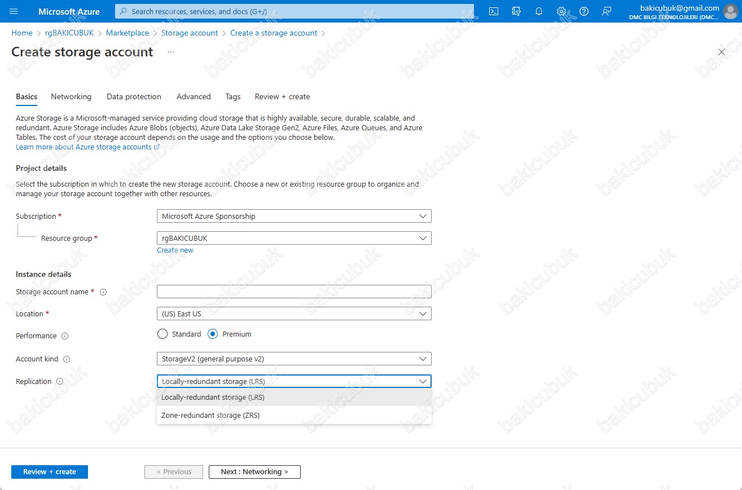Viewport: 742px width, 490px height.
Task: Go to Storage account breadcrumb
Action: pos(190,33)
